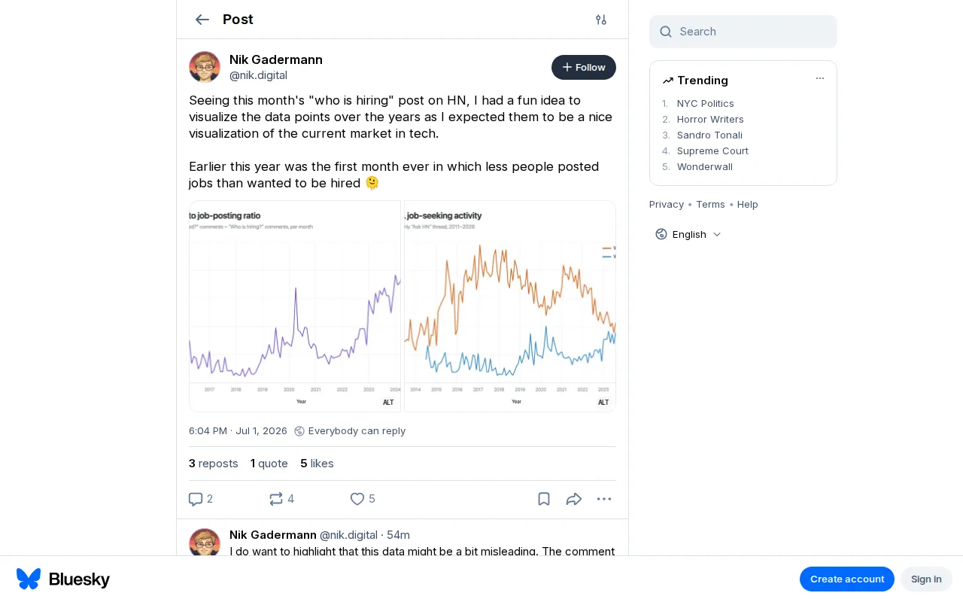The width and height of the screenshot is (963, 602).
Task: Click the Search input field
Action: tap(743, 32)
